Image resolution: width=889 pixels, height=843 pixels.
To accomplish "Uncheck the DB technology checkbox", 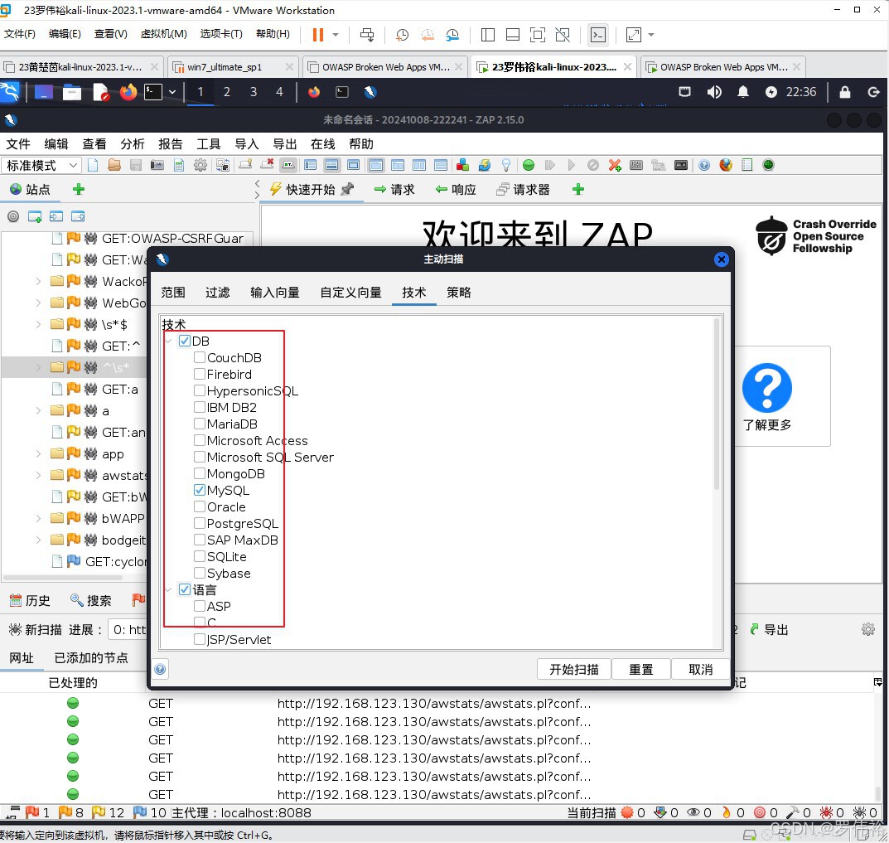I will point(184,341).
